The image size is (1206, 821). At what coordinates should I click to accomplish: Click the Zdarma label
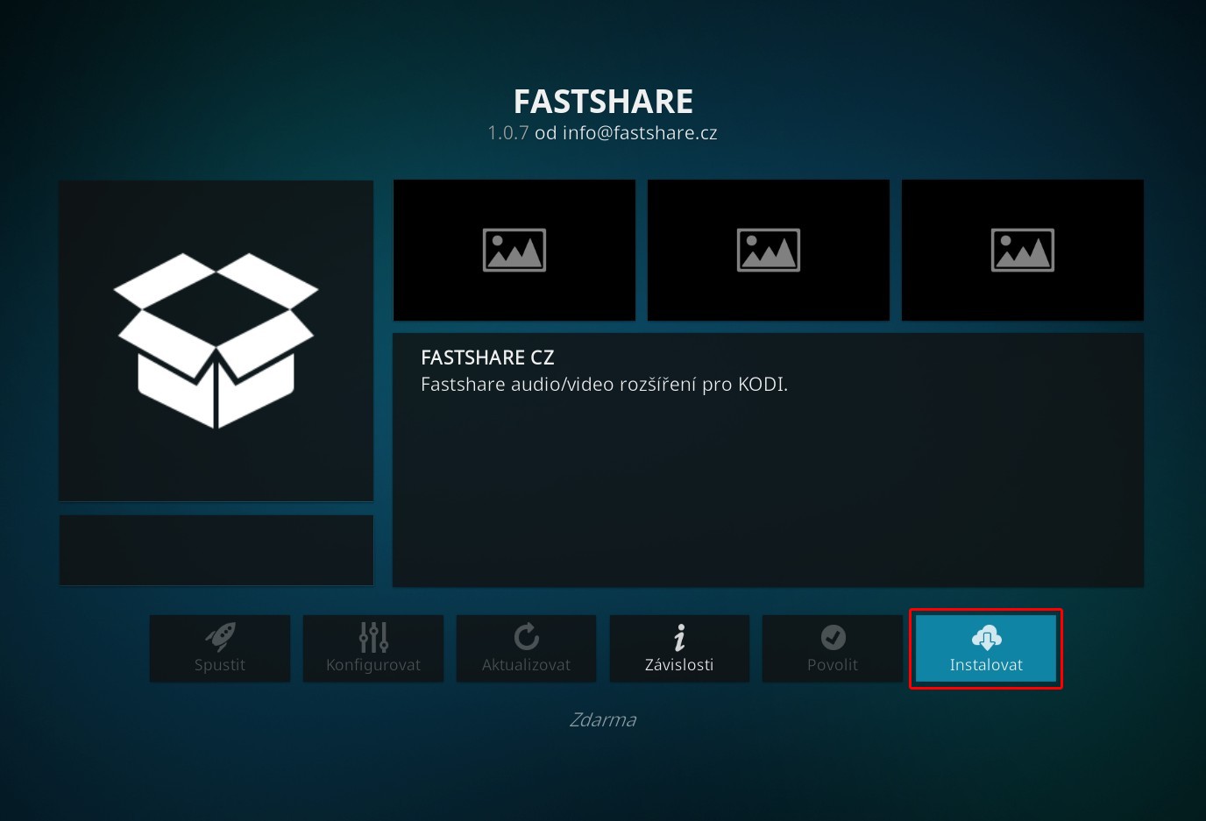click(603, 720)
